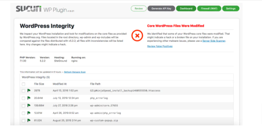Click the Modified At column header
The image size is (262, 128).
60,84
